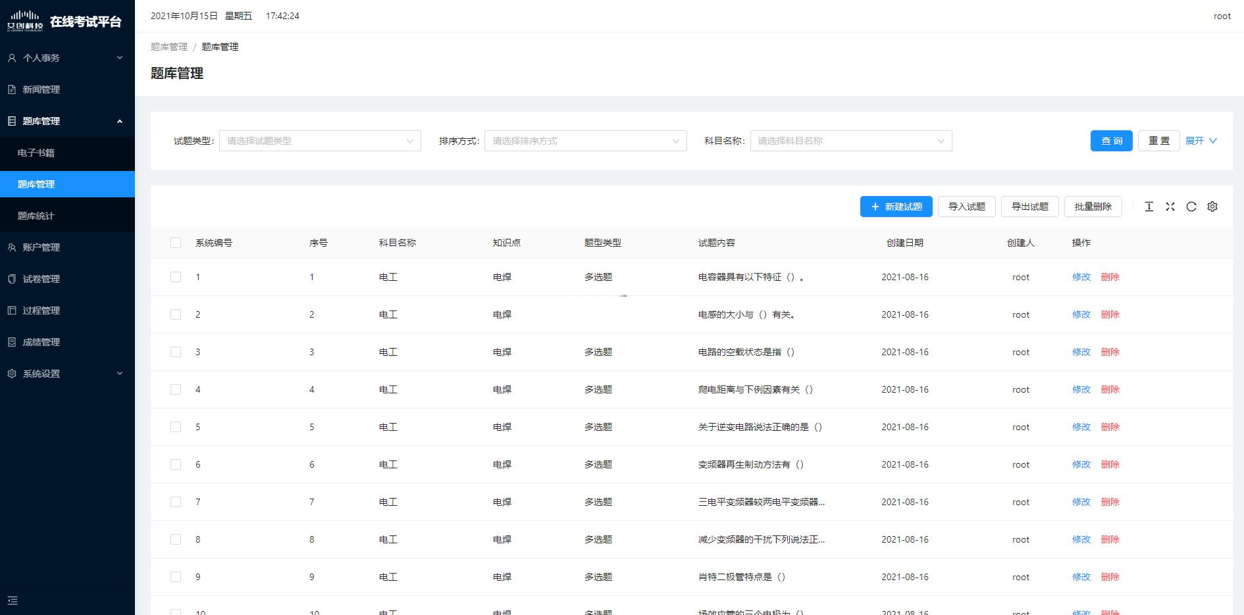The height and width of the screenshot is (615, 1244).
Task: Click the 科目名称 select field
Action: (x=850, y=141)
